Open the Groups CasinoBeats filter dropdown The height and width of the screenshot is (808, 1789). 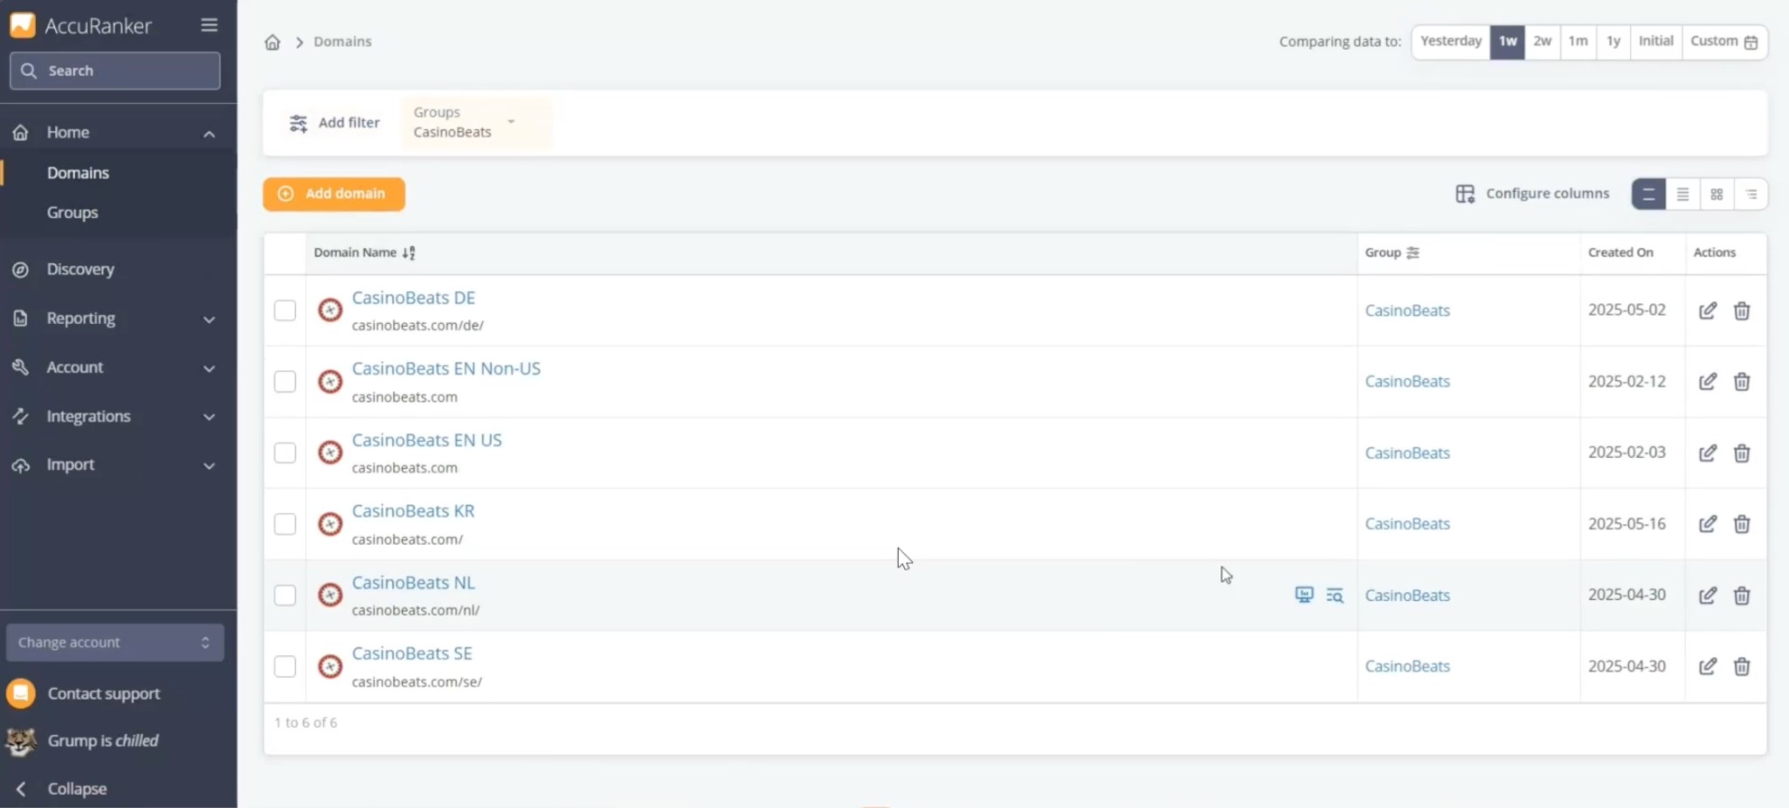[477, 122]
